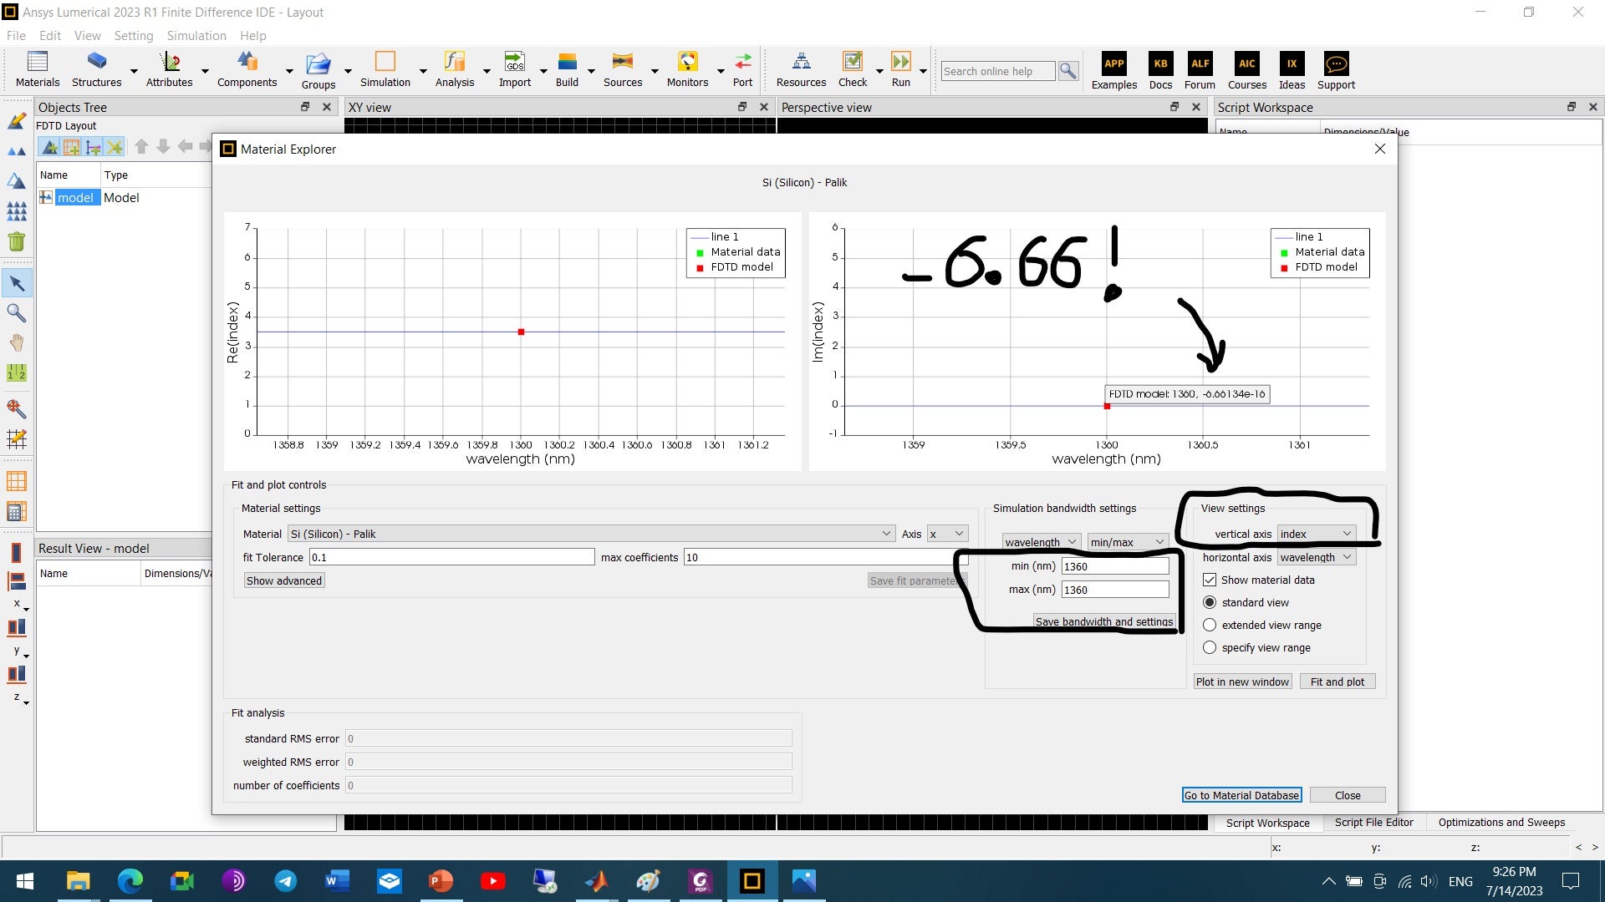Screen dimensions: 1605x902
Task: Click Go to Material Database button
Action: pyautogui.click(x=1241, y=795)
